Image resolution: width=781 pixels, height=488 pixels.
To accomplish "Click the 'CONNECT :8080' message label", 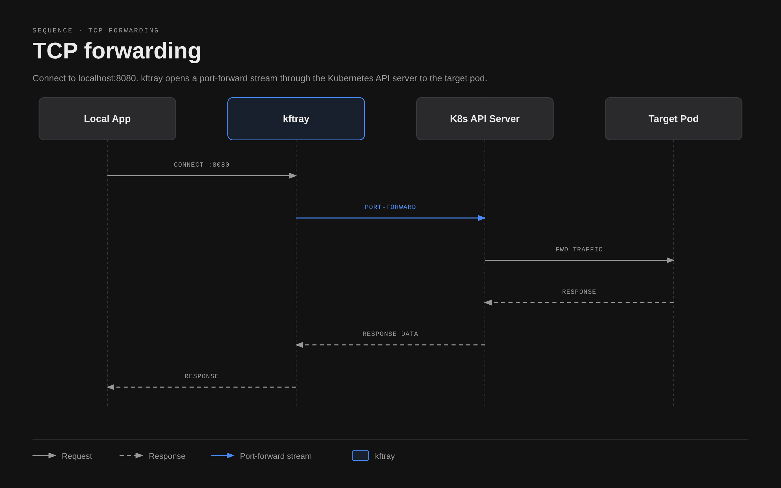I will tap(202, 165).
